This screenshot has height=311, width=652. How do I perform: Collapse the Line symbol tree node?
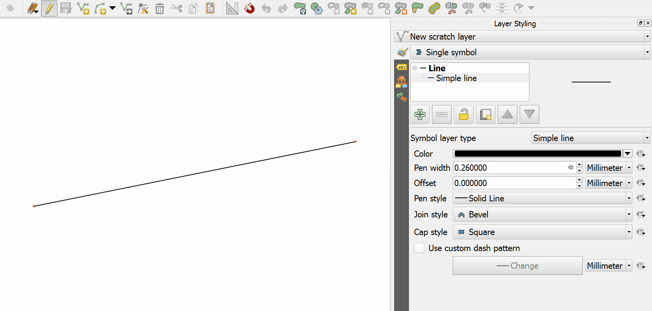pos(414,68)
